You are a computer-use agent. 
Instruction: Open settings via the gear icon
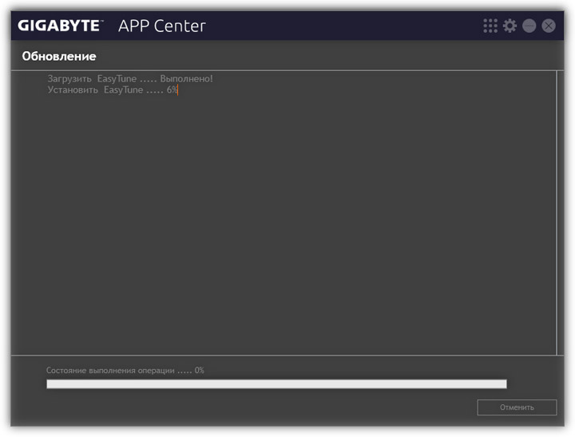pyautogui.click(x=510, y=26)
